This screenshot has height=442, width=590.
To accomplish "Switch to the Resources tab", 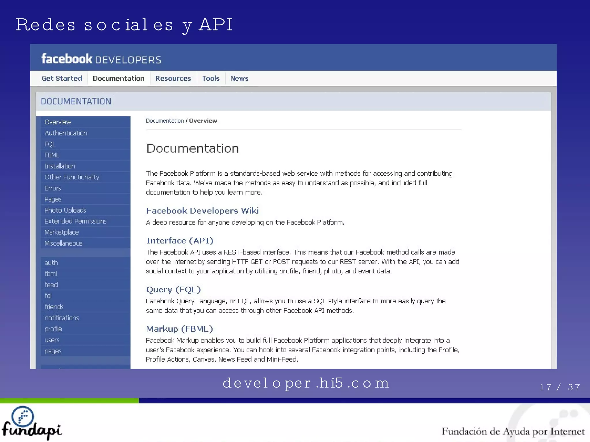I will coord(173,78).
